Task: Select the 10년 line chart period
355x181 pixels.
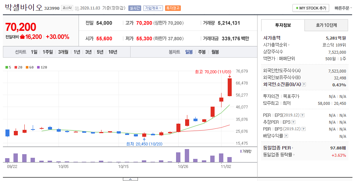Action: click(x=112, y=52)
